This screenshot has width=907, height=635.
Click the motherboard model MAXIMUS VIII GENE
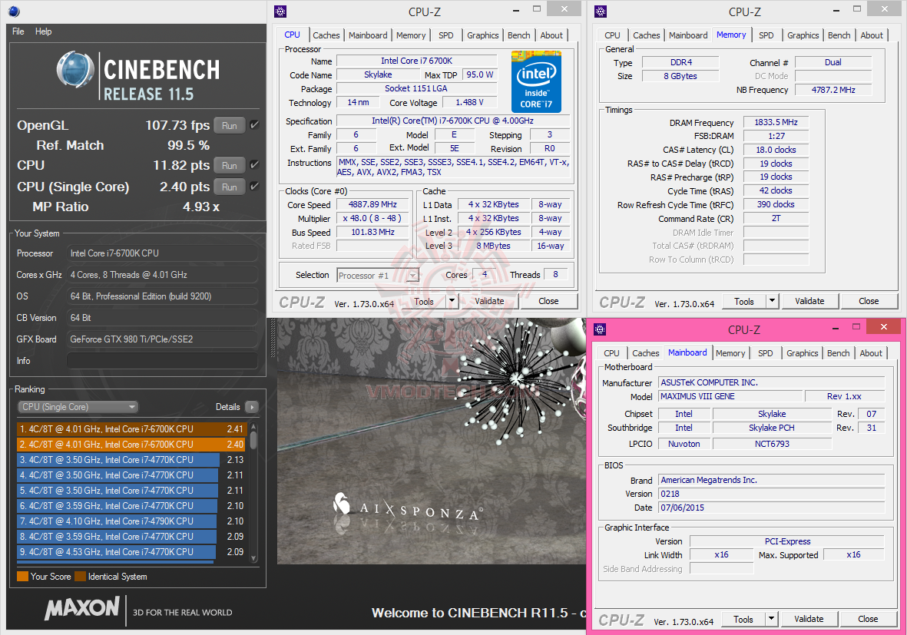click(x=730, y=397)
